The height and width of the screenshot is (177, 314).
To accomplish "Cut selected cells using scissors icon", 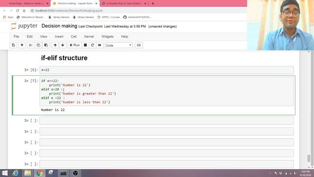I will [x=30, y=45].
